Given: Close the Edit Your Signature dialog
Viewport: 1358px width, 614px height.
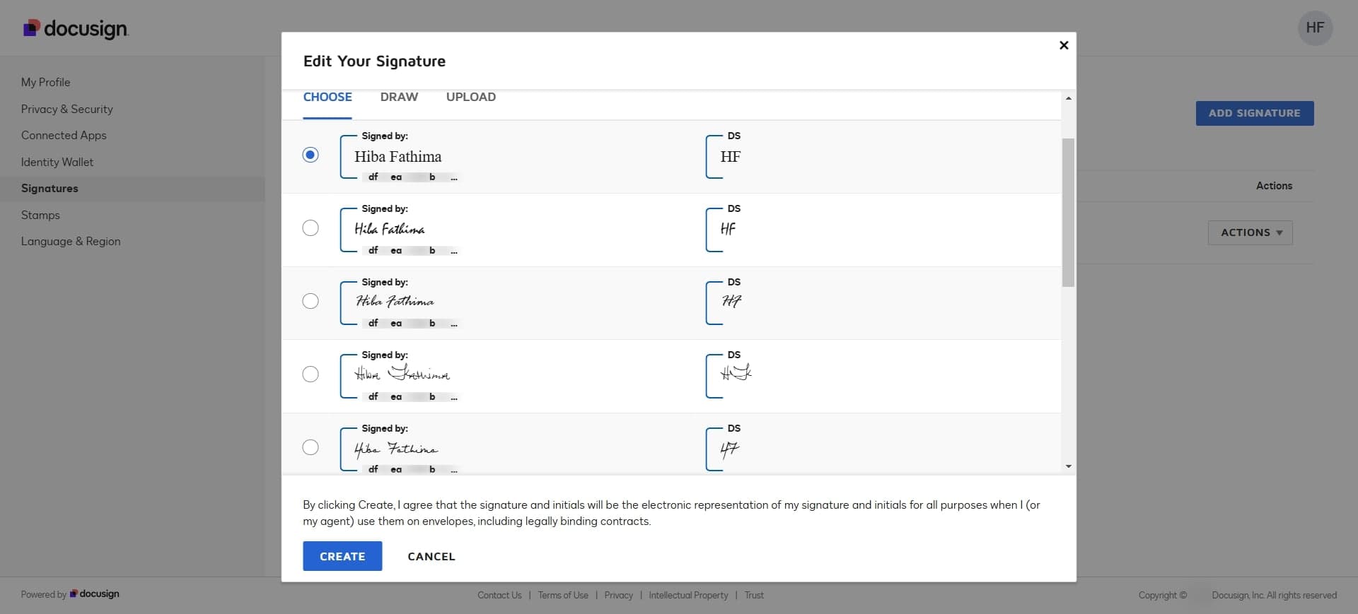Looking at the screenshot, I should 1063,45.
